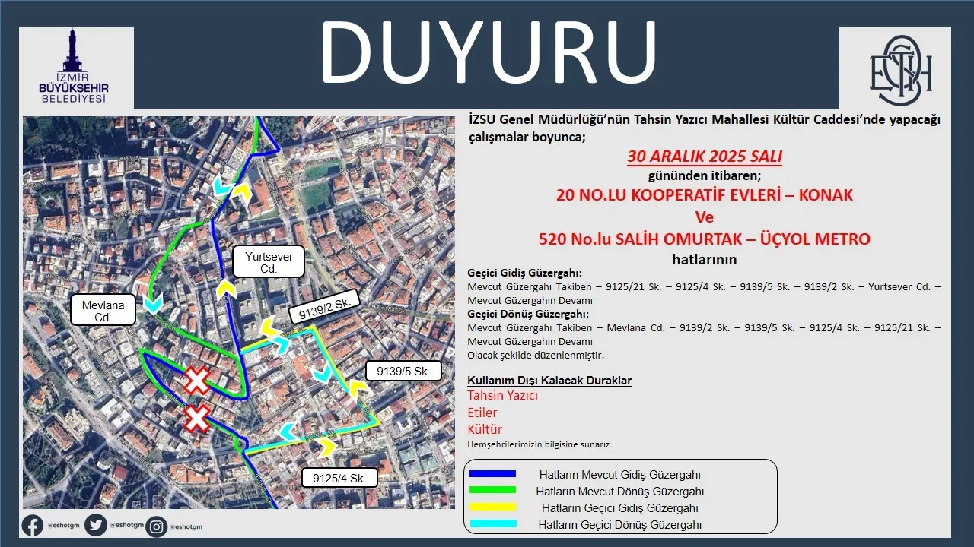Screen dimensions: 974x547
Task: Click the blue Mevcut Gidiş legend swatch
Action: point(493,475)
